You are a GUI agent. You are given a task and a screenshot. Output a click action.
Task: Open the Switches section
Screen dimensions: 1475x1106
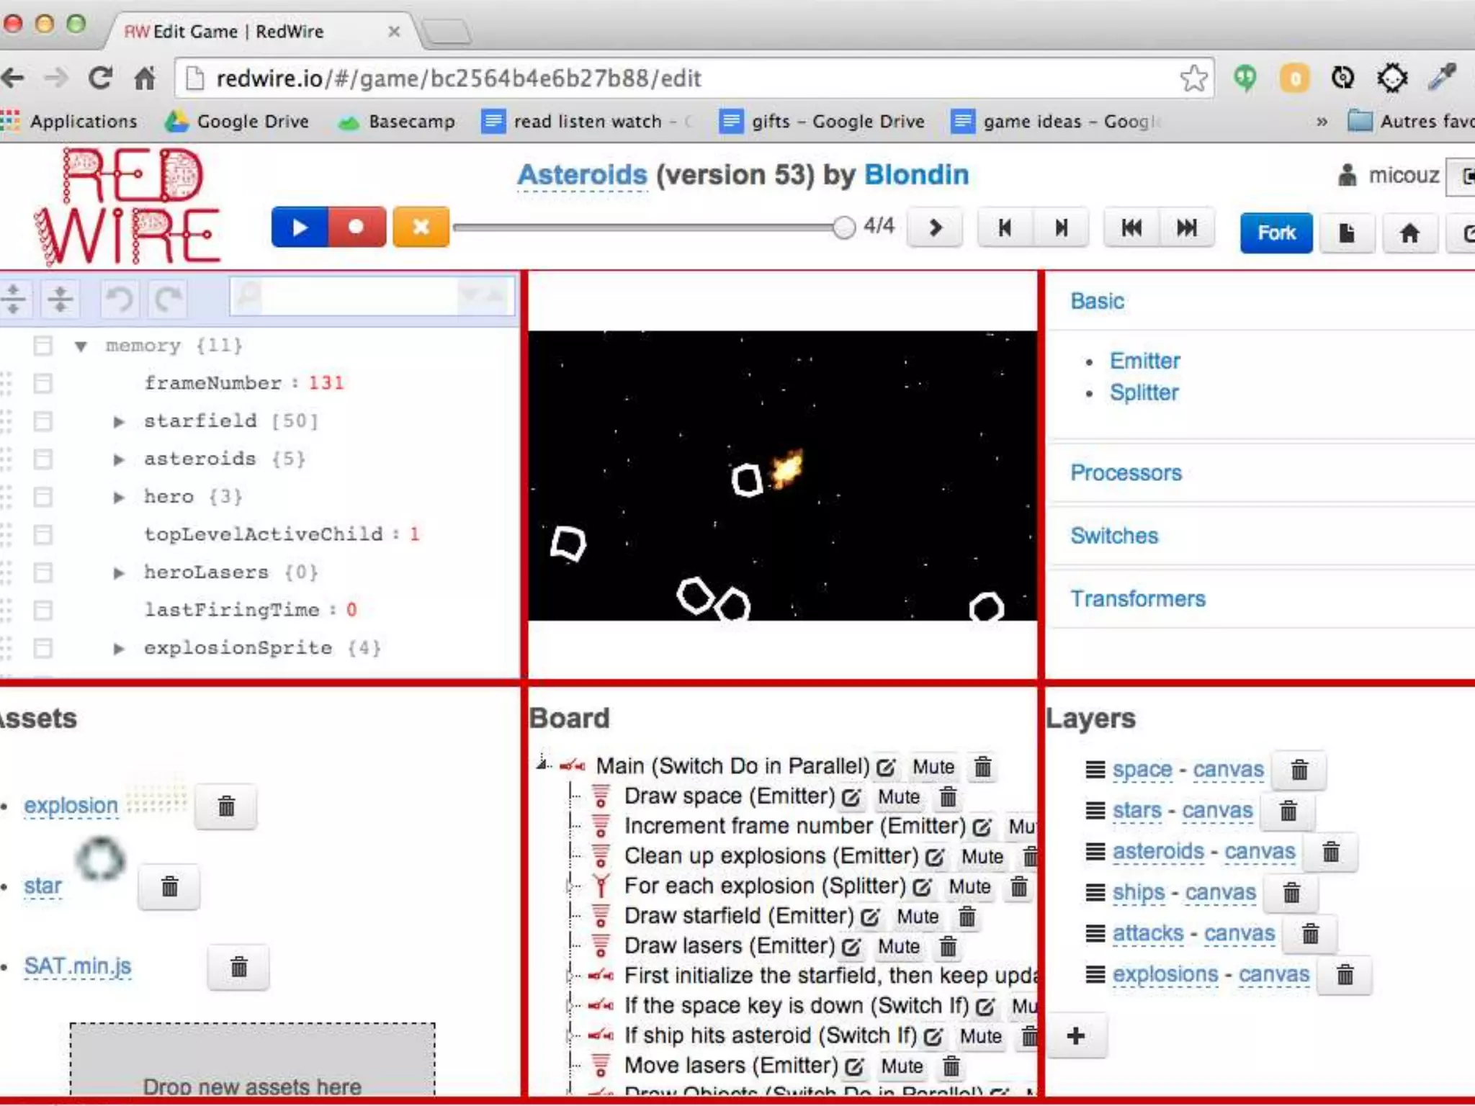point(1114,536)
